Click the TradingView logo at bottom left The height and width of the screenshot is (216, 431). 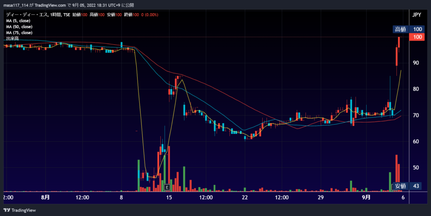[x=20, y=210]
